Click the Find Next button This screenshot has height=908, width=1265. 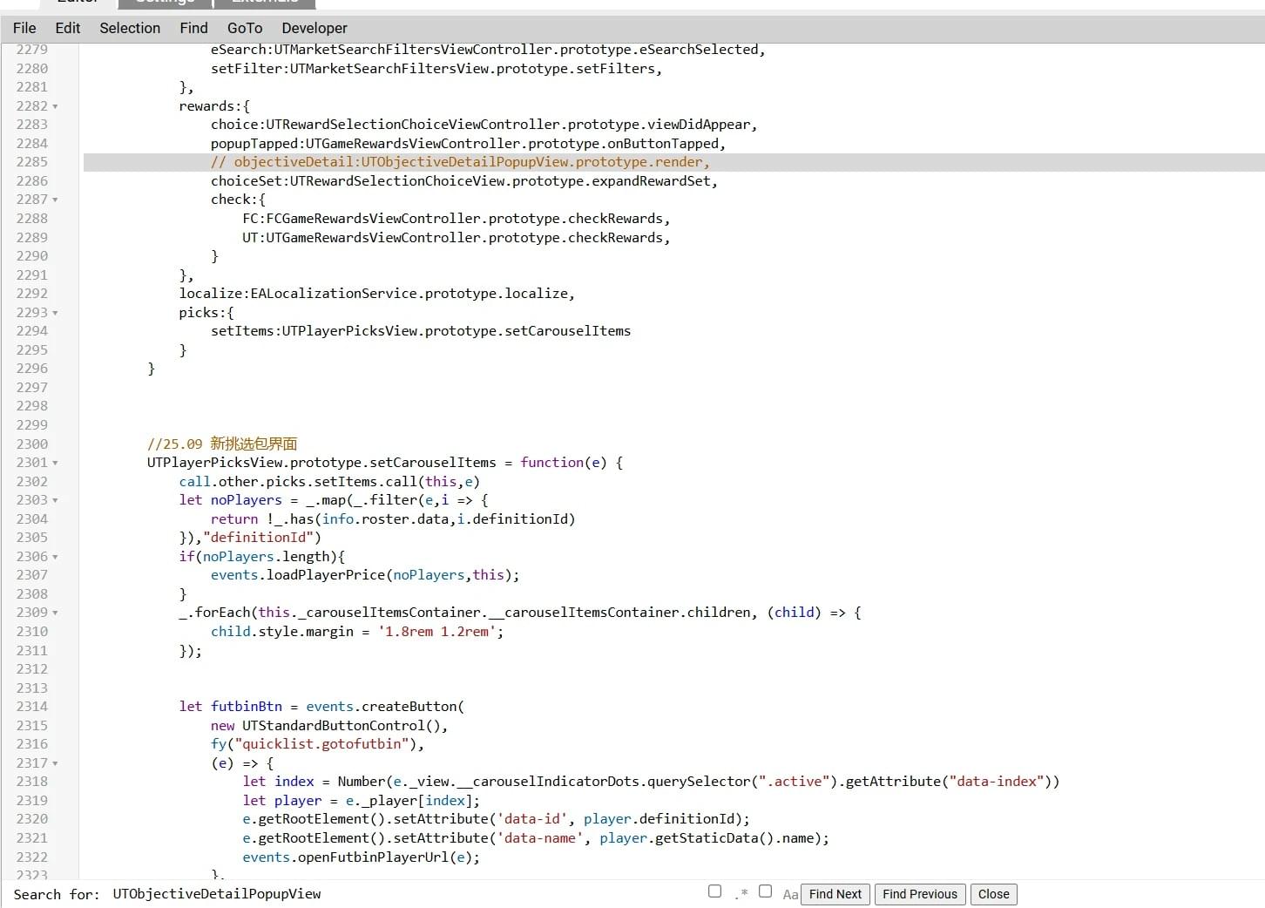click(x=835, y=894)
